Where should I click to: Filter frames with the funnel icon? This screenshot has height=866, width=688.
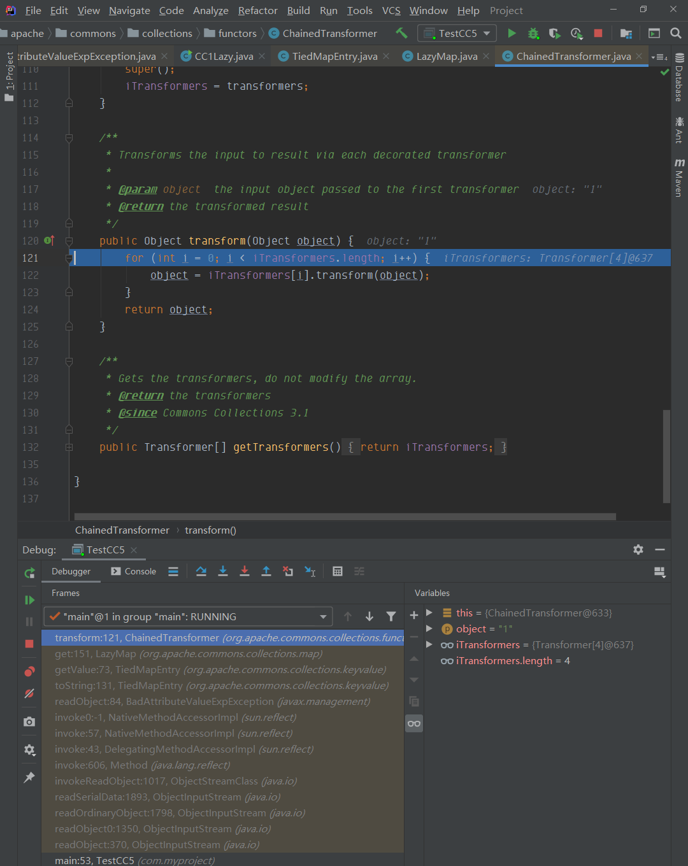[x=391, y=616]
